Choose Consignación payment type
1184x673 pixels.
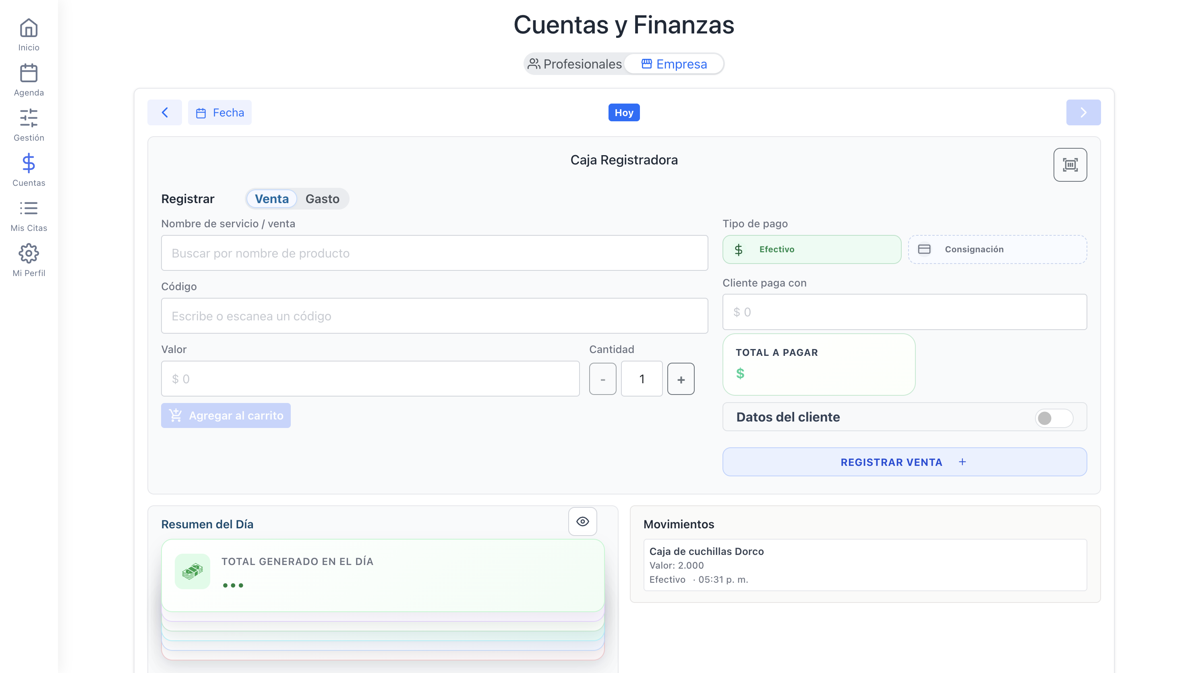998,249
